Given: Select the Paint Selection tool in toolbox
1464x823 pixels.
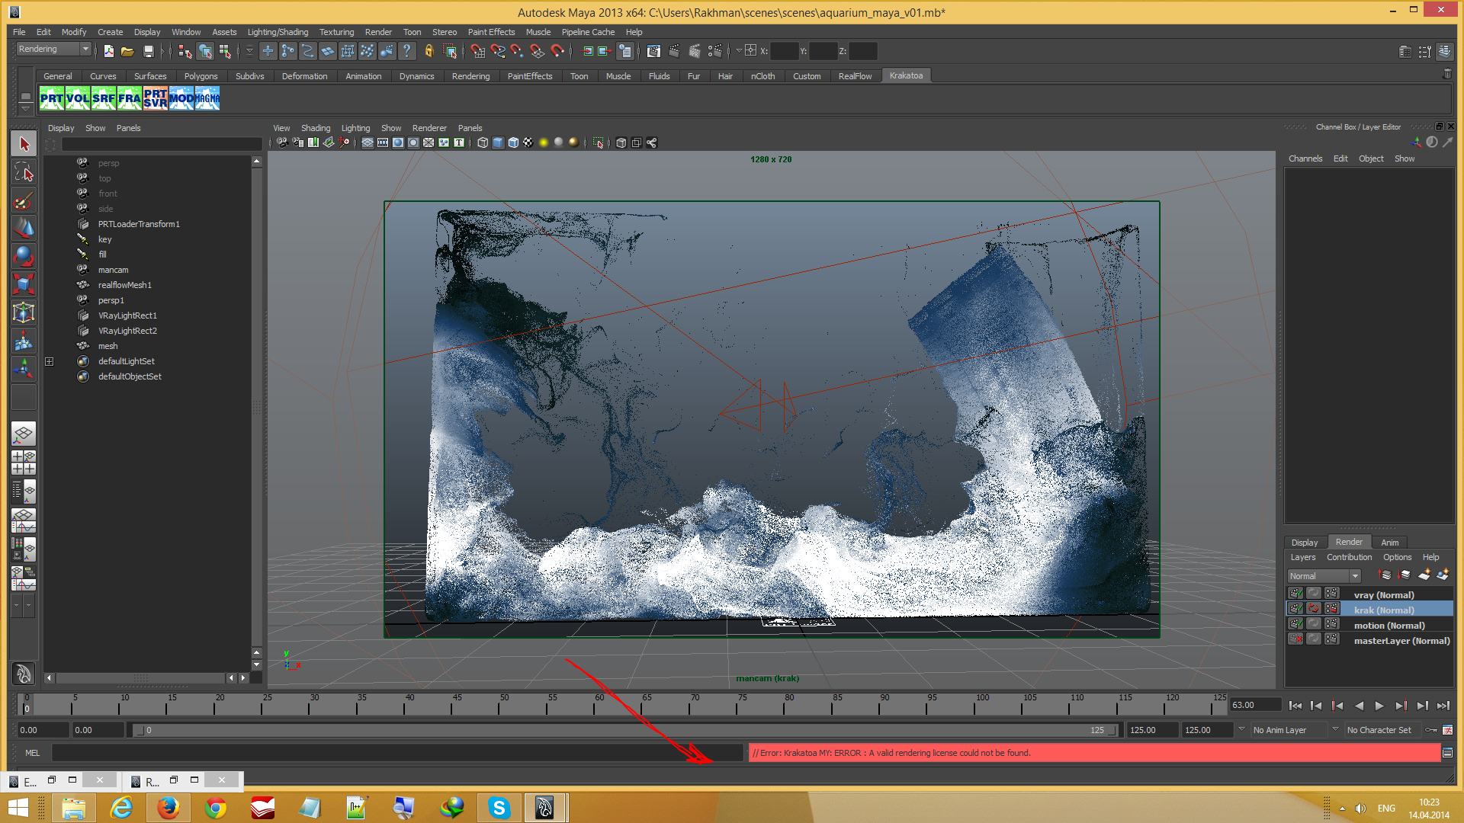Looking at the screenshot, I should [23, 201].
